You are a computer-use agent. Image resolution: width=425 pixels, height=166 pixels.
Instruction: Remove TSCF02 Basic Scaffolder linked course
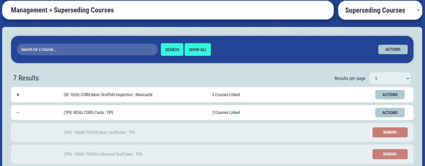click(390, 132)
